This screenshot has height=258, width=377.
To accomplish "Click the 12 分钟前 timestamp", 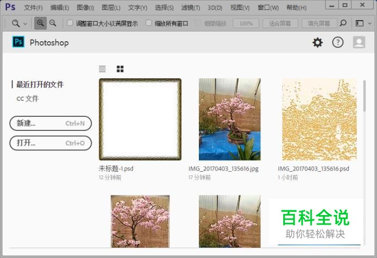I will click(110, 178).
